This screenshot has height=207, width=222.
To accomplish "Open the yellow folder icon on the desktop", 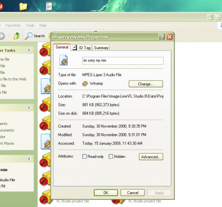I will coord(23,7).
